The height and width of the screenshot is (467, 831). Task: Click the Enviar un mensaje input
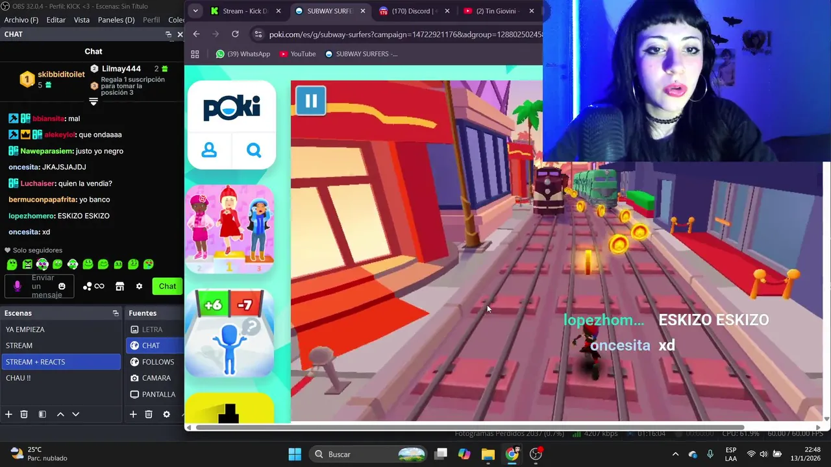pos(39,286)
